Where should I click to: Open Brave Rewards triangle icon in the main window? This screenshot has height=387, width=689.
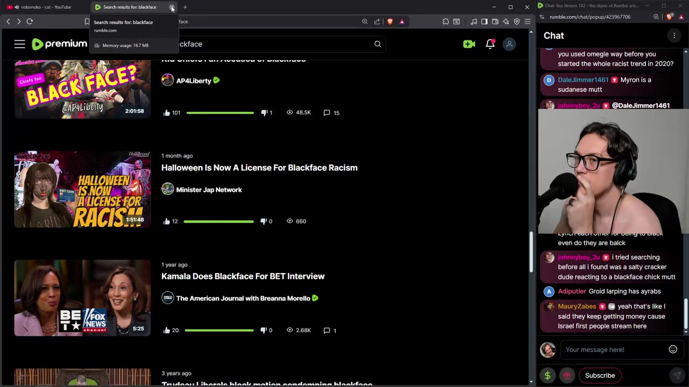pyautogui.click(x=402, y=21)
